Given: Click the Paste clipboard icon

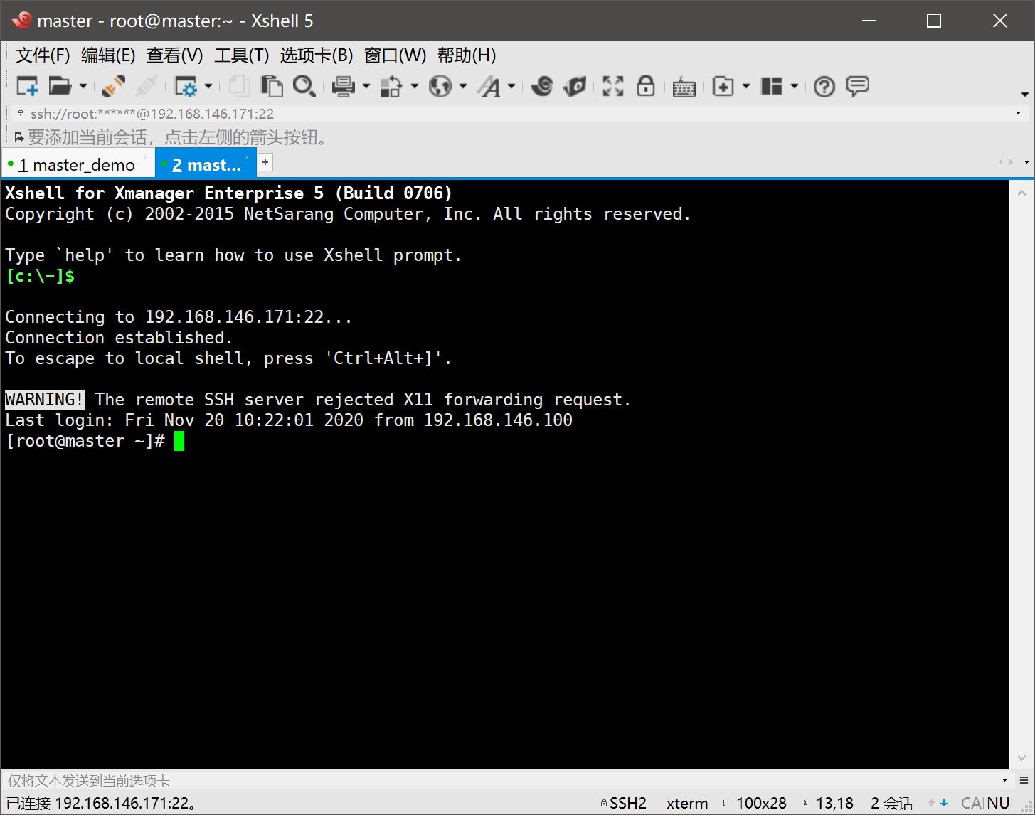Looking at the screenshot, I should (x=272, y=86).
